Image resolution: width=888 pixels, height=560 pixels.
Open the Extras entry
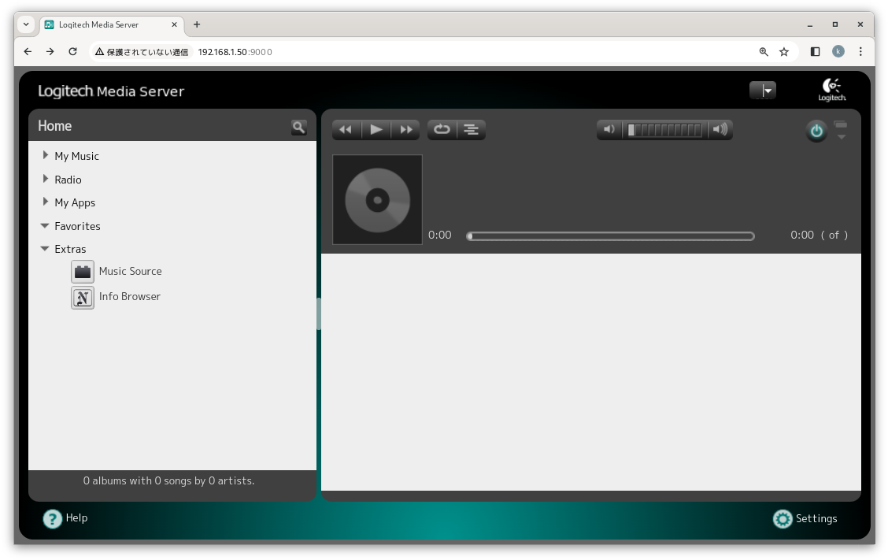click(70, 250)
